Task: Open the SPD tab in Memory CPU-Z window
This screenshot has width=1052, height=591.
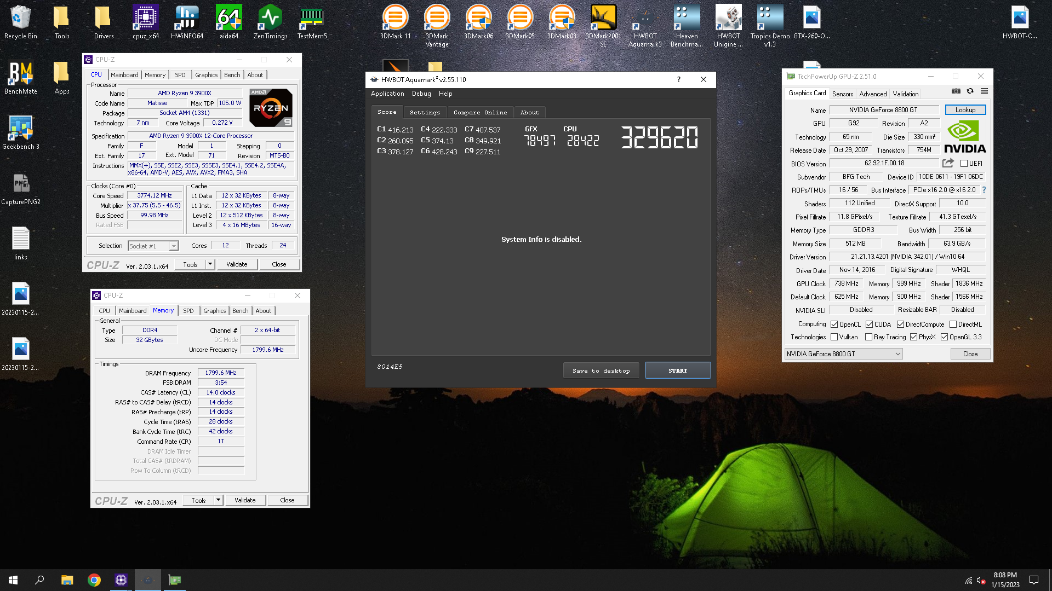Action: tap(188, 311)
